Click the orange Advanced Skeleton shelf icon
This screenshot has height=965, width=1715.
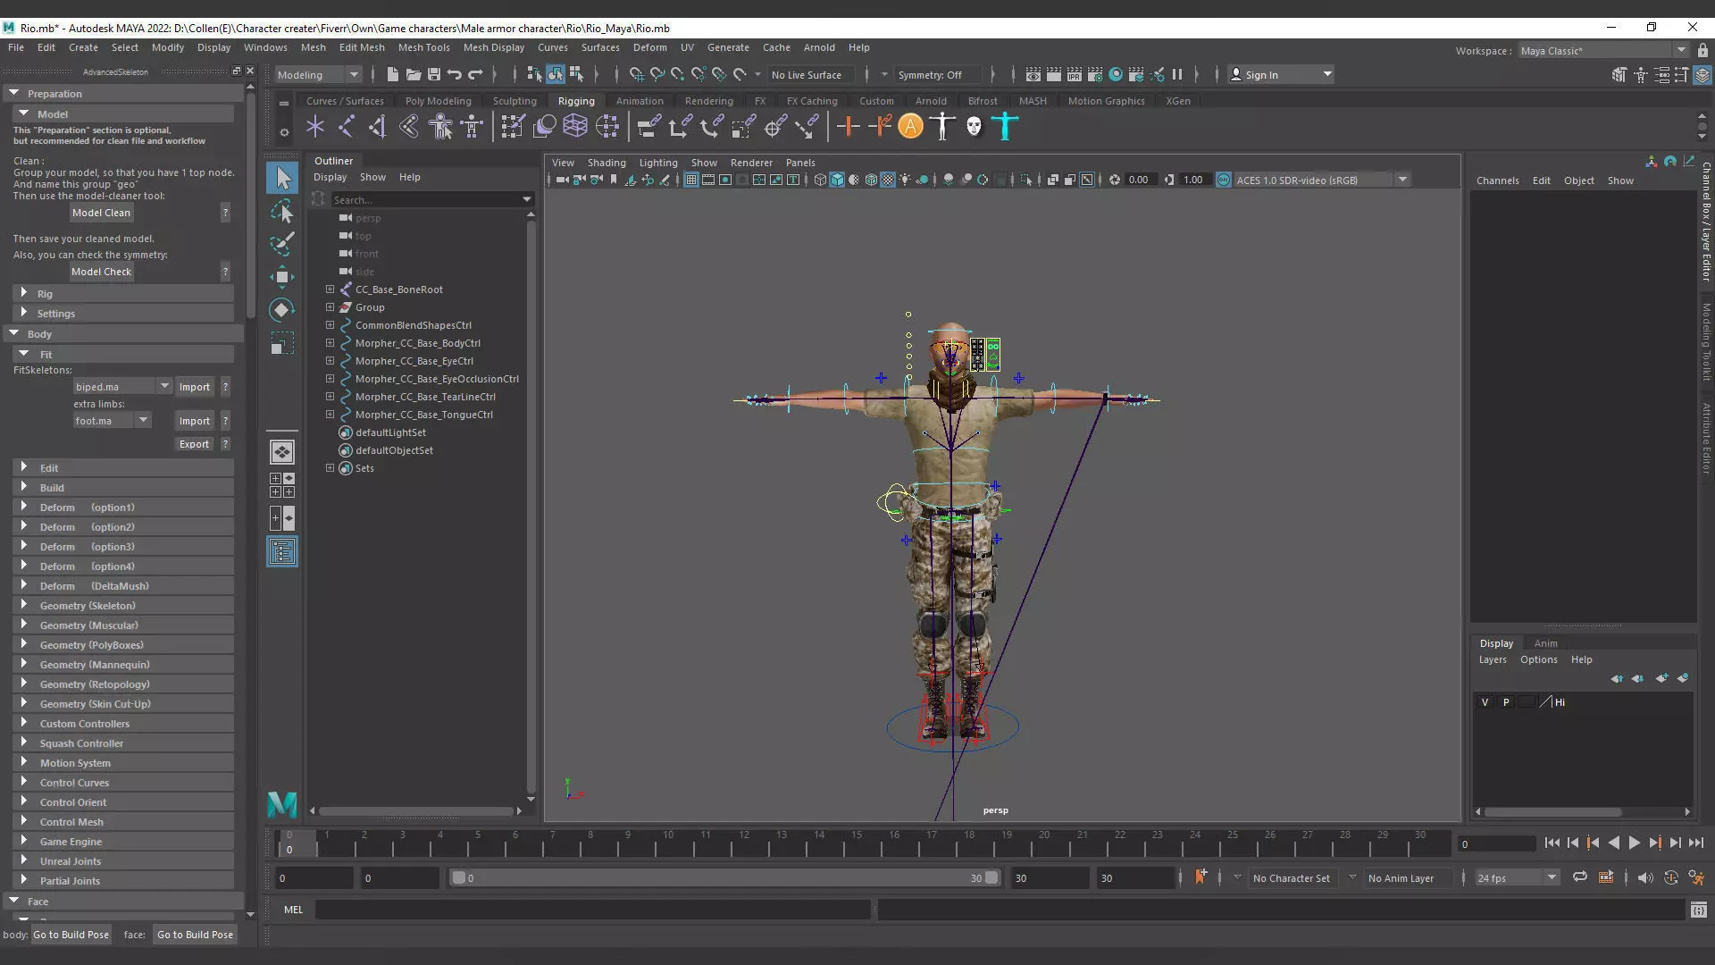click(910, 127)
